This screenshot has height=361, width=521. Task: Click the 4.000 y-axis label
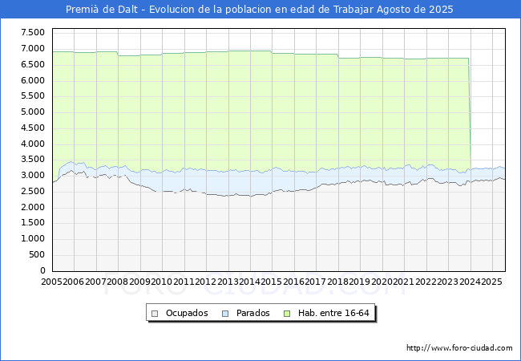click(33, 144)
